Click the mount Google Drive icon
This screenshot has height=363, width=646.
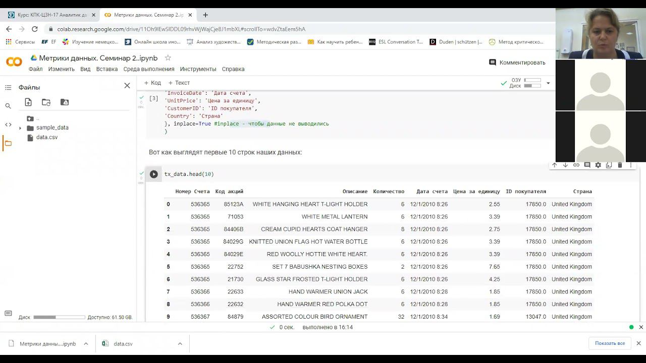click(x=65, y=102)
